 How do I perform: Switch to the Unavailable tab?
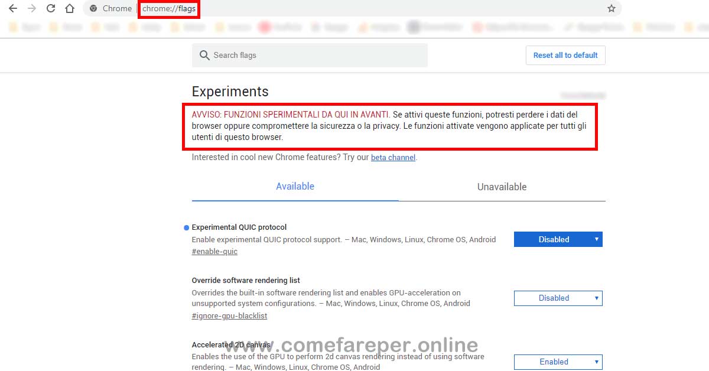[x=502, y=187]
